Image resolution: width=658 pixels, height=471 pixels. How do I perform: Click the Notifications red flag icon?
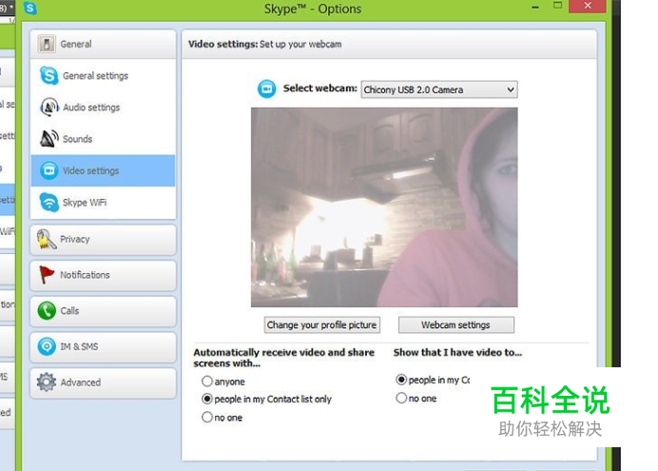tap(47, 275)
